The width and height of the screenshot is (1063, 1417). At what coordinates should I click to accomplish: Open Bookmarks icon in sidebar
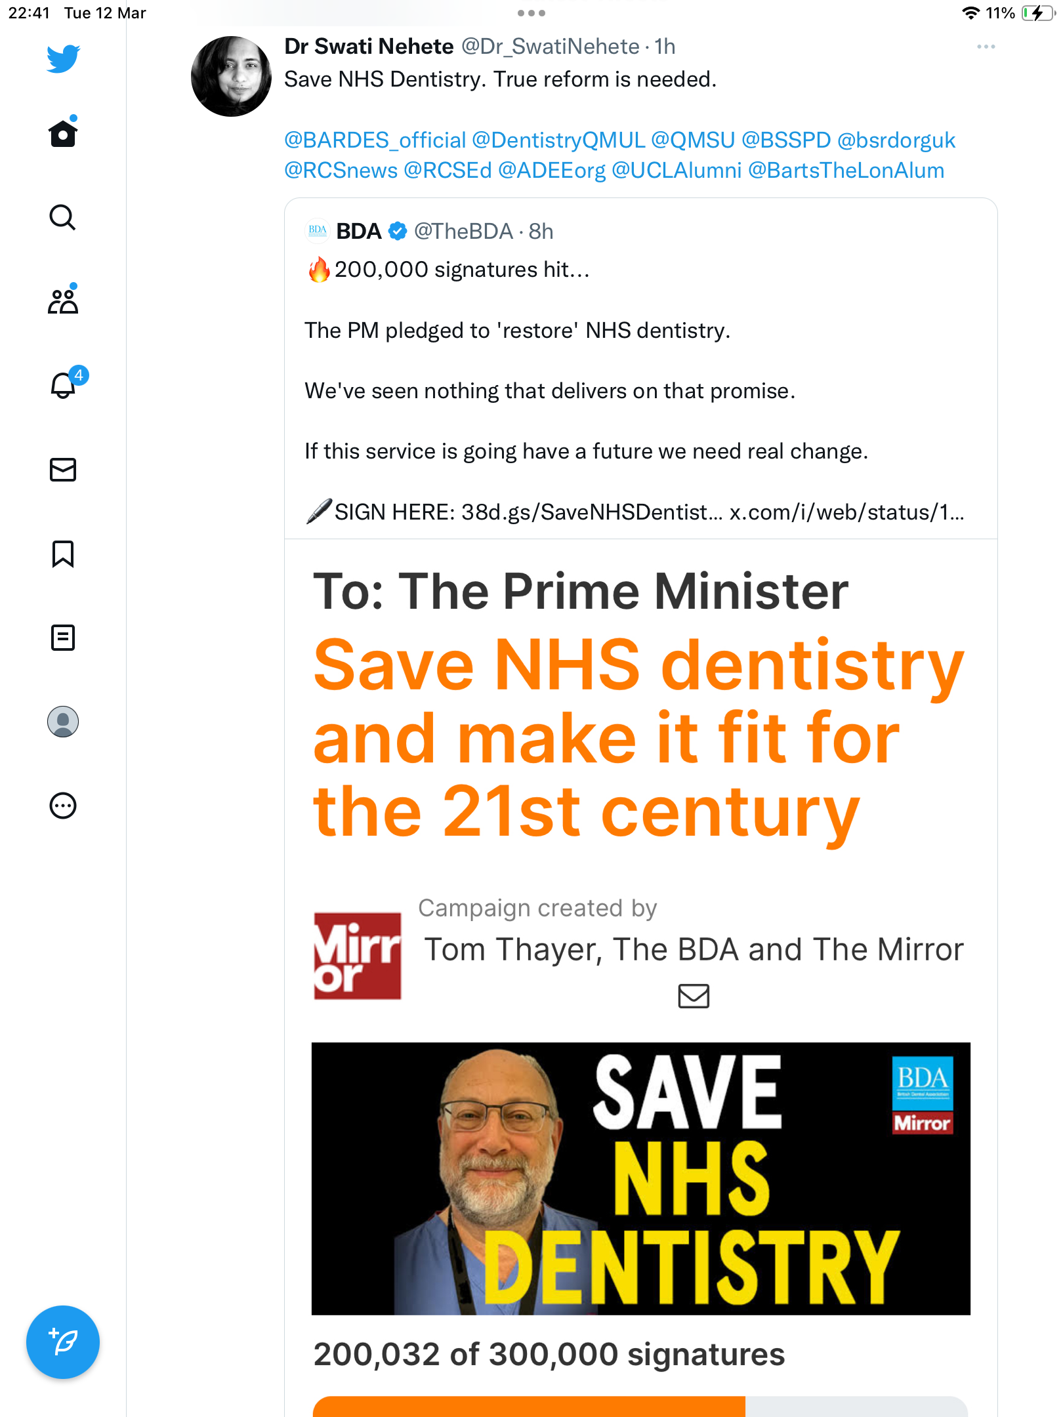pyautogui.click(x=63, y=554)
